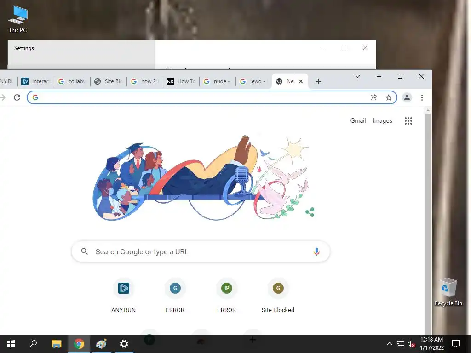Open the Paint taskbar icon

[102, 344]
